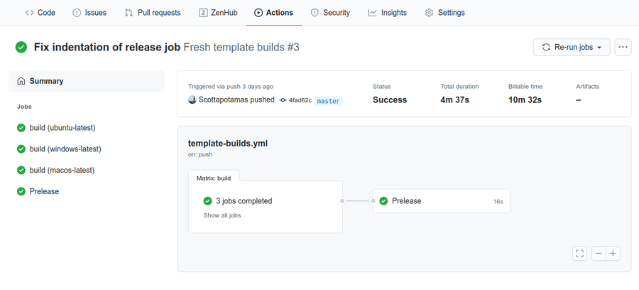Click the commit icon beside 4fad62c
Viewport: 639px width, 290px height.
point(283,100)
